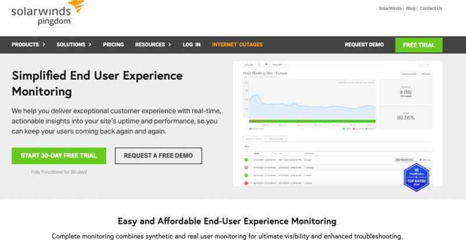466x240 pixels.
Task: Go to Log In
Action: click(x=192, y=45)
